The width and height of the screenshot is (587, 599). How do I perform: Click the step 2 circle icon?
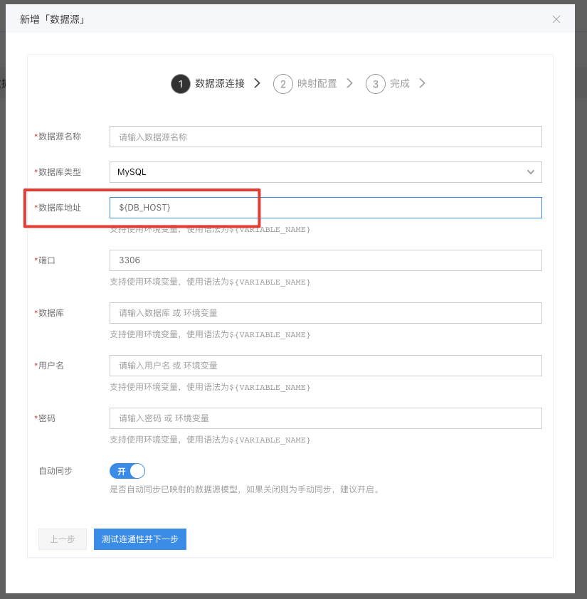coord(282,84)
